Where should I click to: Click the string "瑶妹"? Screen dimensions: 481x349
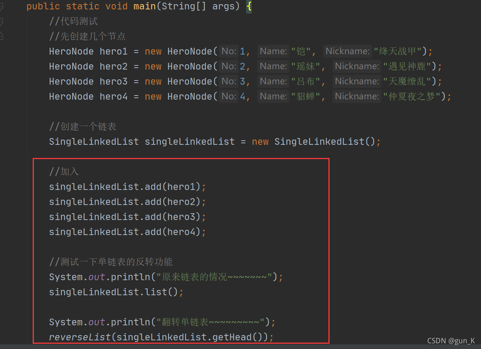click(305, 67)
